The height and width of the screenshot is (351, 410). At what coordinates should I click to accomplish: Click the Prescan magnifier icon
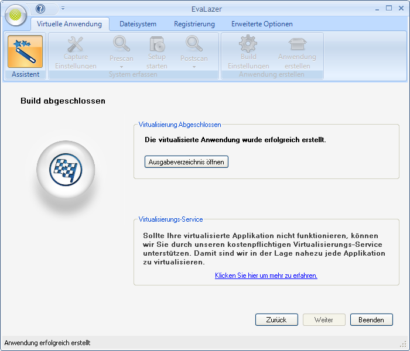click(121, 44)
